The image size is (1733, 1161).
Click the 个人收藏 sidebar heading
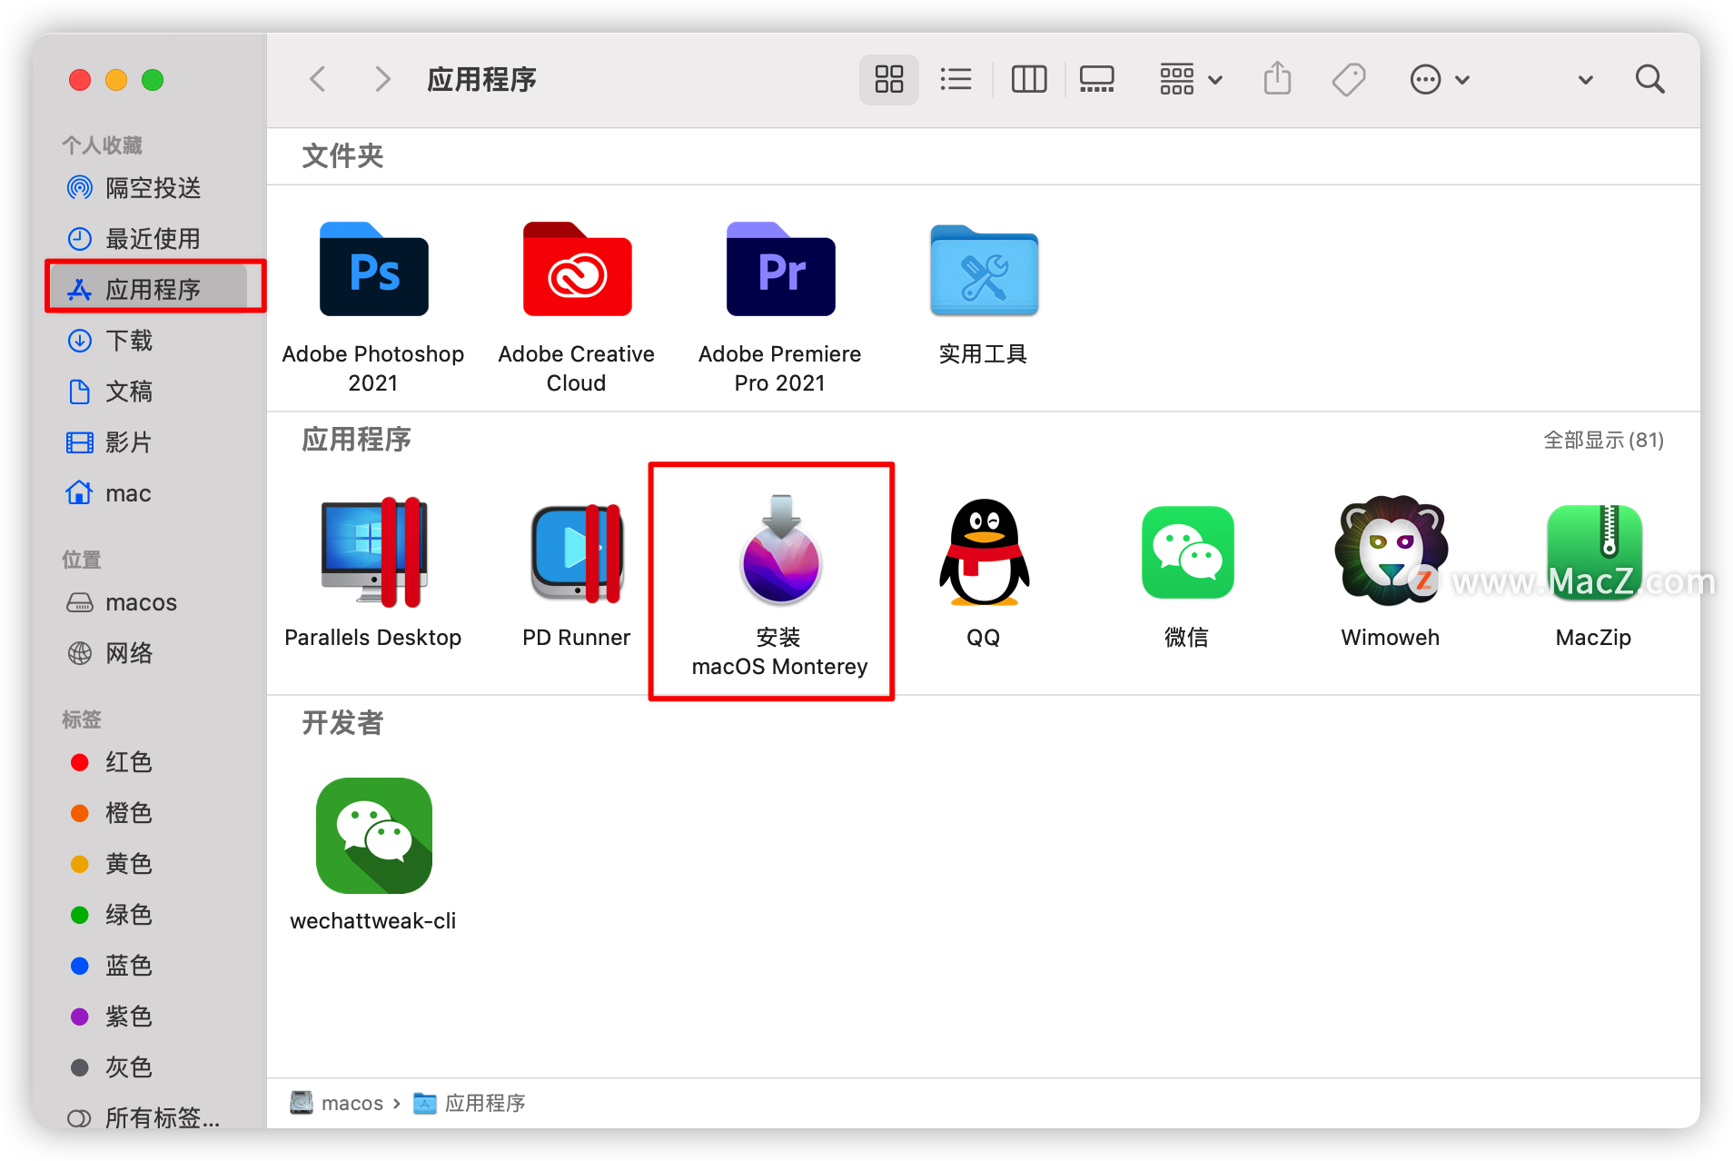102,145
